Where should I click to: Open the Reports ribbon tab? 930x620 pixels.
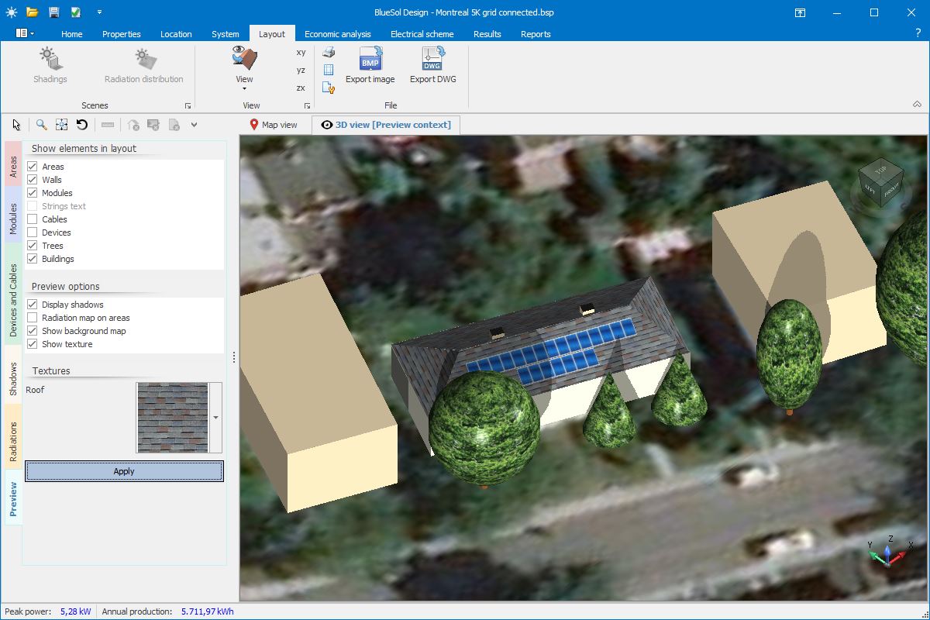pos(536,34)
